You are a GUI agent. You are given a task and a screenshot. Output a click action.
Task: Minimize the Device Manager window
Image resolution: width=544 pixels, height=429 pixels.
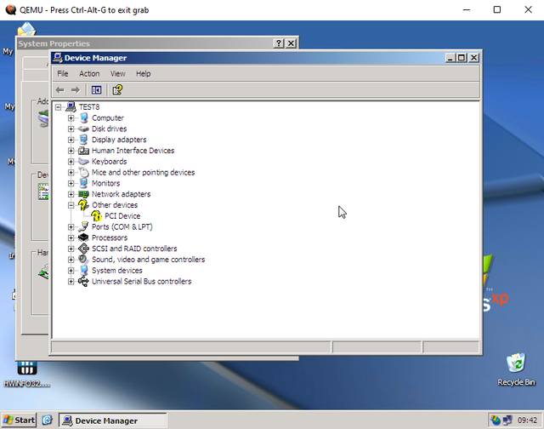450,58
